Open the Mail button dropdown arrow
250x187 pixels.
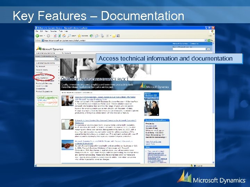pyautogui.click(x=99, y=36)
